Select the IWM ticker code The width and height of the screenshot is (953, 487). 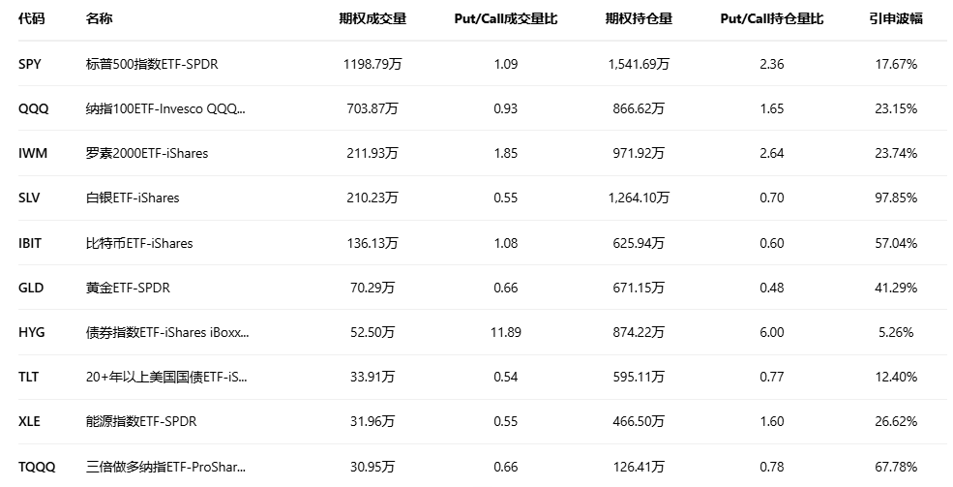click(x=33, y=153)
